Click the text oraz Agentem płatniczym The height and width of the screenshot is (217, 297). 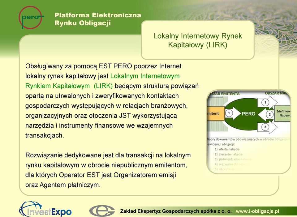tap(63, 185)
